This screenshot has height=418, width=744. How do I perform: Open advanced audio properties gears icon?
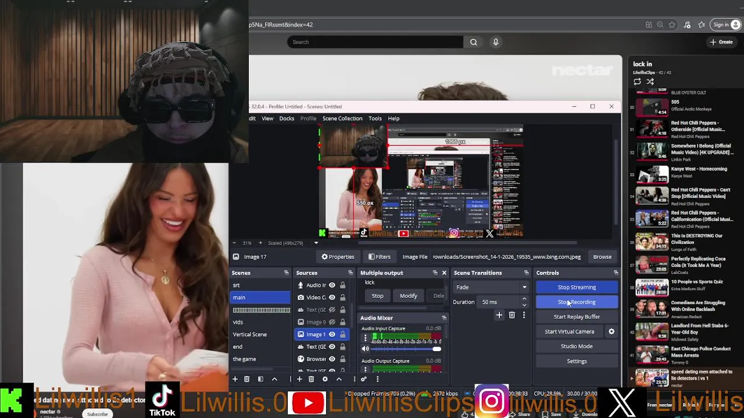(364, 379)
